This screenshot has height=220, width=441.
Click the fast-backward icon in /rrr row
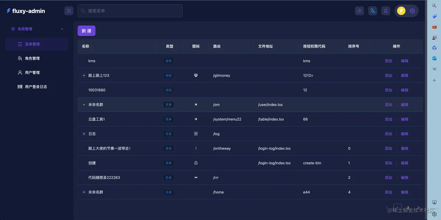click(x=196, y=177)
